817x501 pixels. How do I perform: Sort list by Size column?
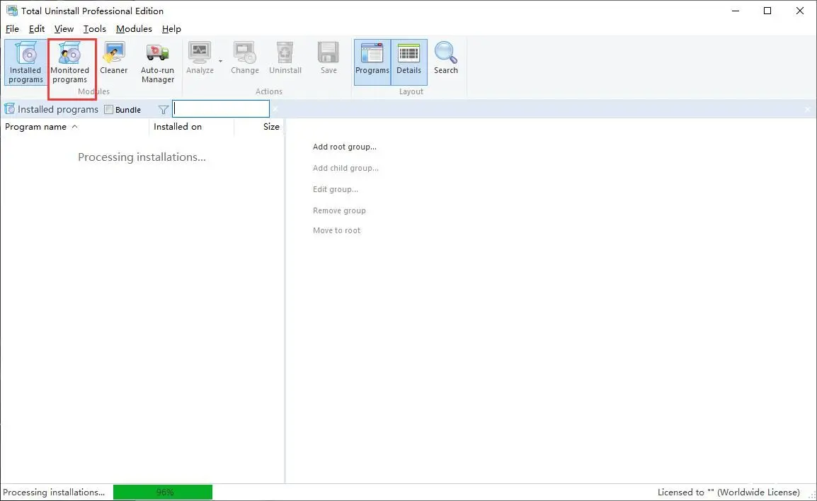point(259,127)
